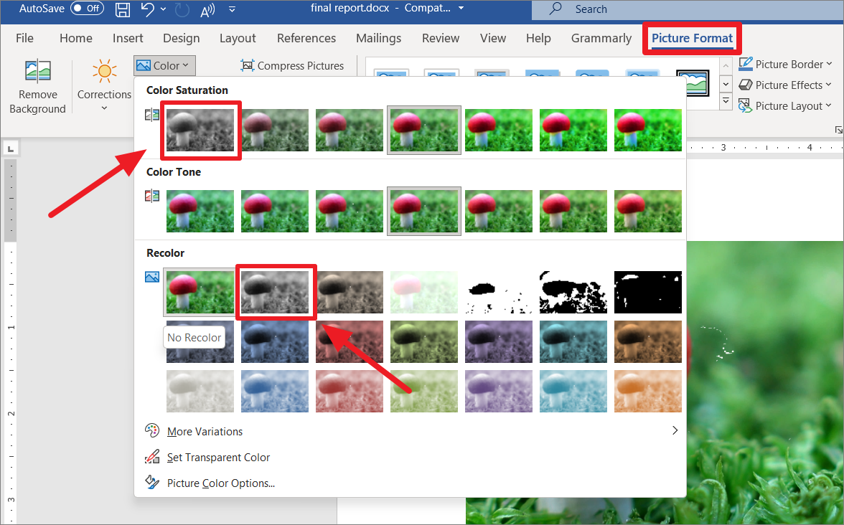Select the highlighted 100% saturation thumbnail
The image size is (844, 525).
click(x=424, y=131)
